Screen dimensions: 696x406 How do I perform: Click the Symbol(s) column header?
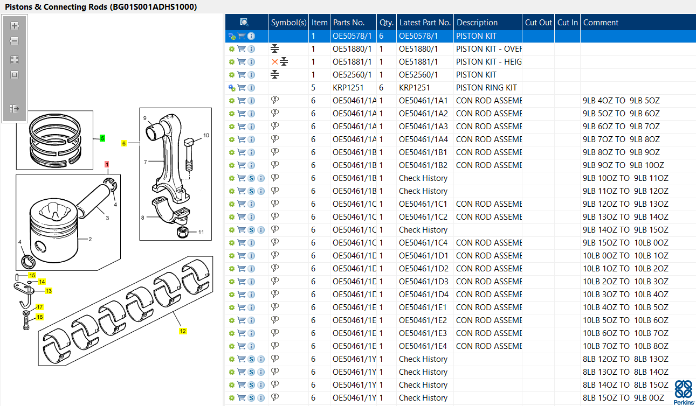288,23
